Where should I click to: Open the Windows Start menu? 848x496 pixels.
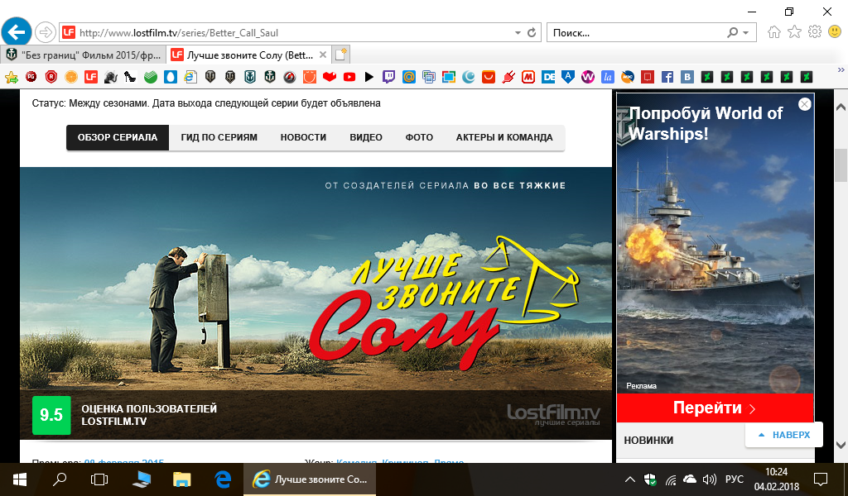point(20,479)
